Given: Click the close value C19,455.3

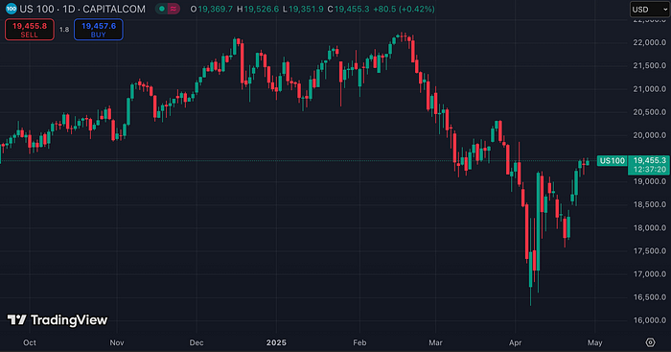Looking at the screenshot, I should pos(348,9).
